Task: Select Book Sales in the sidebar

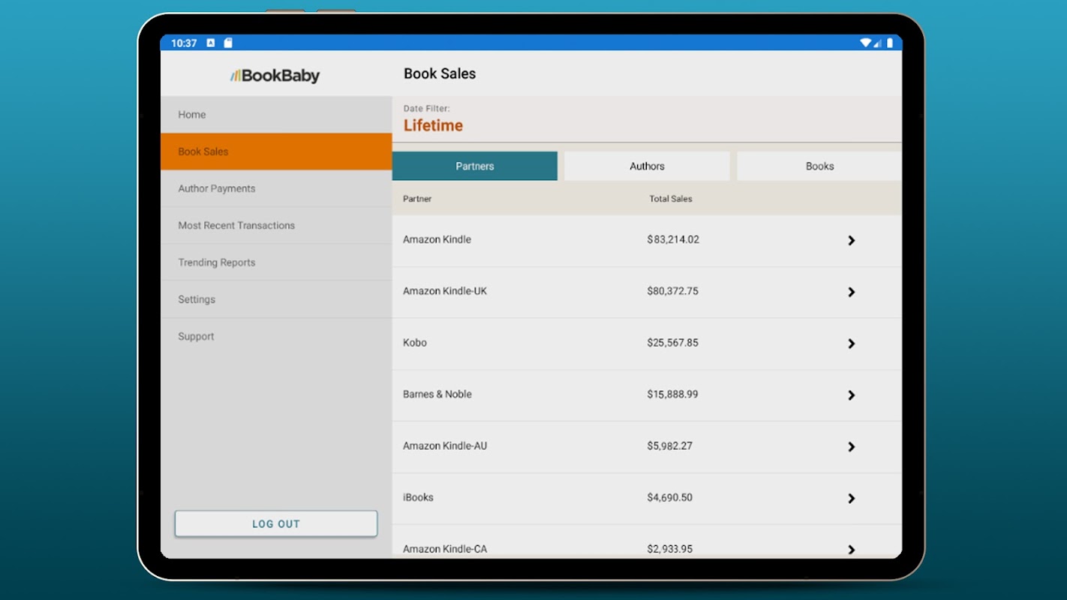Action: pos(276,151)
